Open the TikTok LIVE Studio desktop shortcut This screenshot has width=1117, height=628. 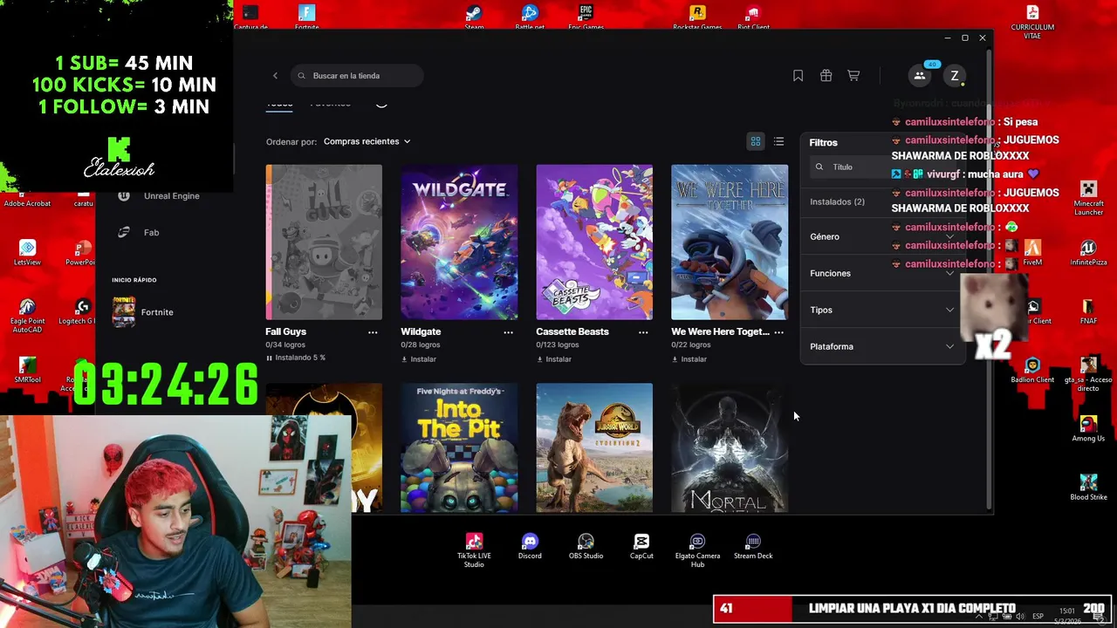474,550
